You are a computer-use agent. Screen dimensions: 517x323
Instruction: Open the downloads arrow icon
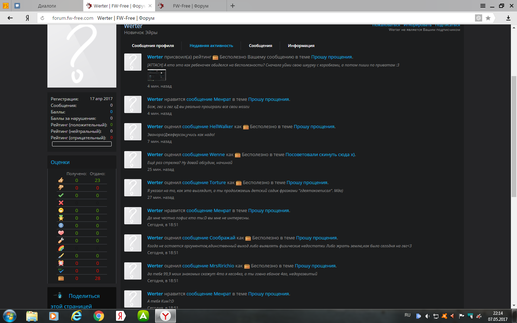click(x=508, y=18)
